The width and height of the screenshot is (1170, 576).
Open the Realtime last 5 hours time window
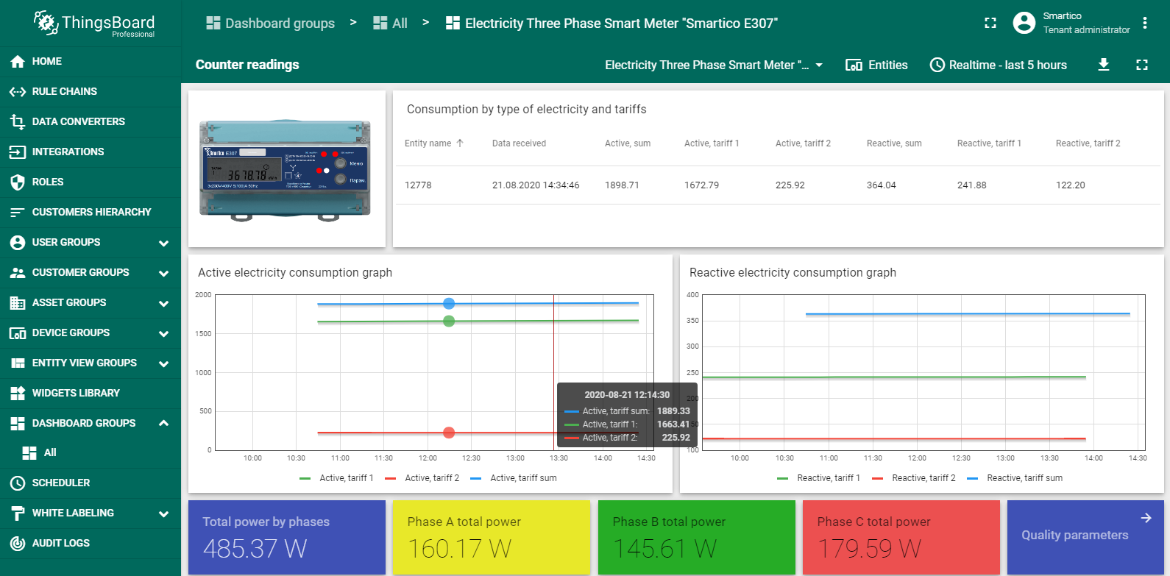[998, 65]
